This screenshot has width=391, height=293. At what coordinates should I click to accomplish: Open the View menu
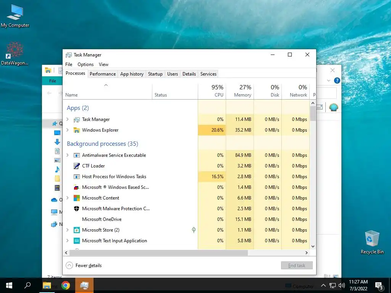[103, 64]
